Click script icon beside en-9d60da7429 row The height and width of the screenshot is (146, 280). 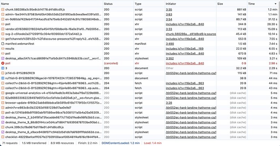pos(3,19)
